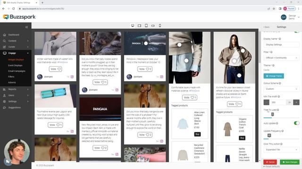The height and width of the screenshot is (169, 302).
Task: Click the GH user avatar
Action: tap(284, 17)
